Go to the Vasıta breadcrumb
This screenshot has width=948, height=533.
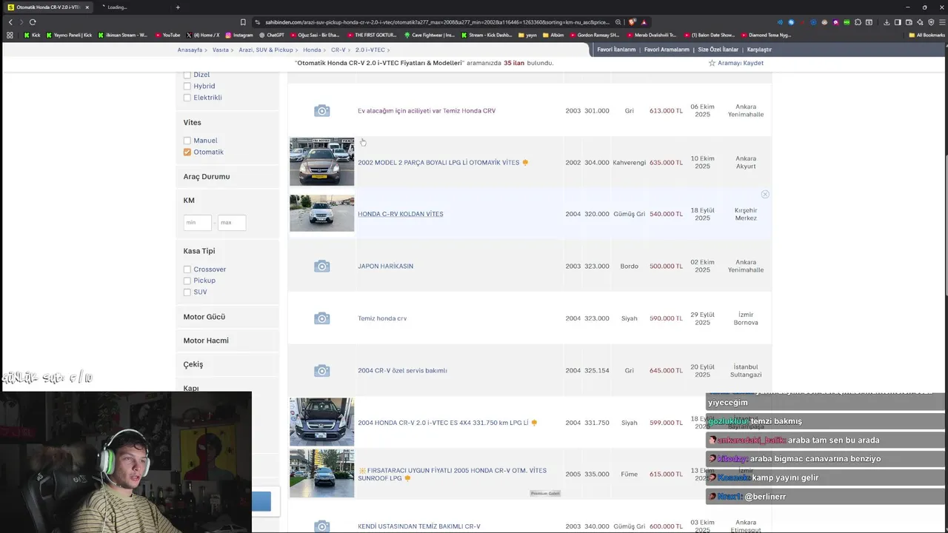tap(221, 50)
